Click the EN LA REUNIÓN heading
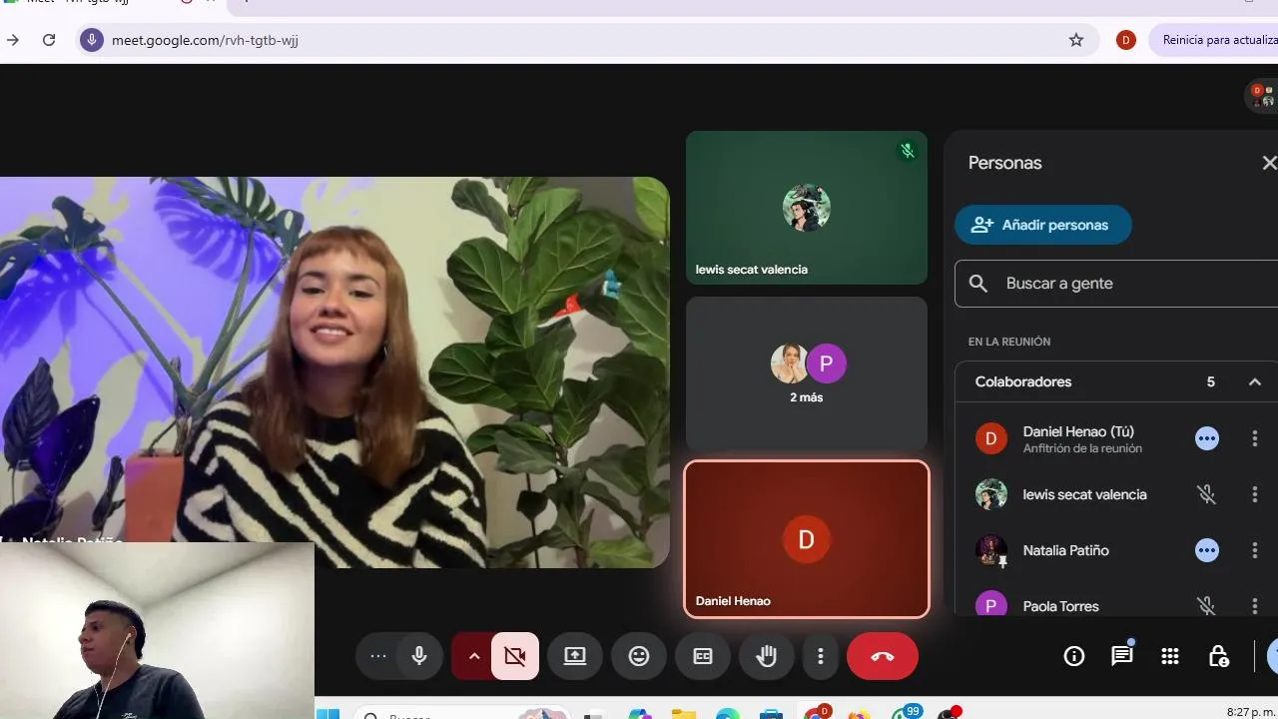Screen dimensions: 1278x719 click(1009, 342)
